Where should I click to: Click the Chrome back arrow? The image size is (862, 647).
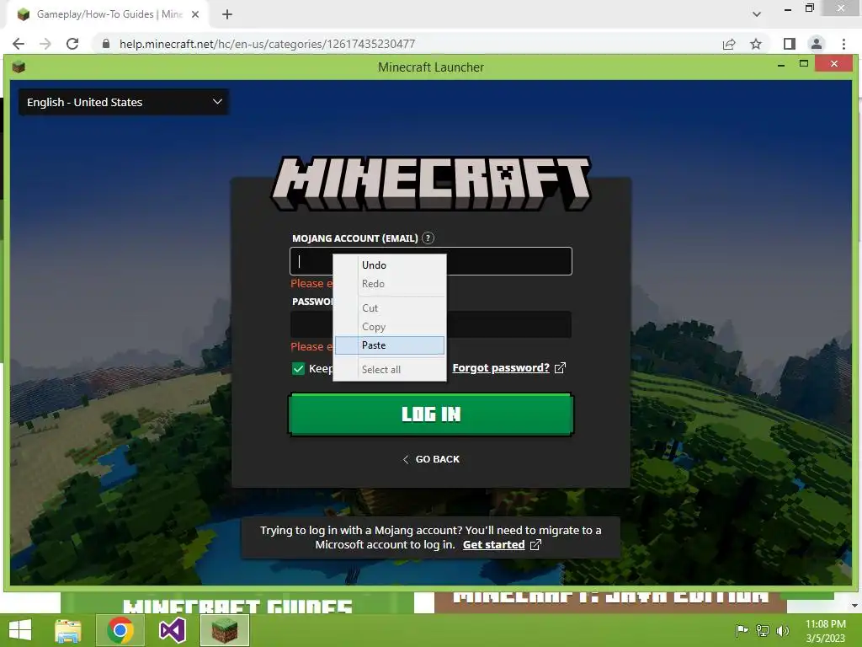point(19,44)
